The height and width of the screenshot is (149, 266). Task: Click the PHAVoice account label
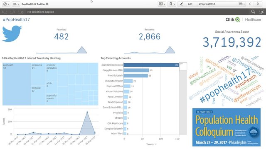pos(118,113)
